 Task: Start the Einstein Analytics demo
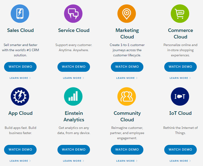pyautogui.click(x=74, y=149)
